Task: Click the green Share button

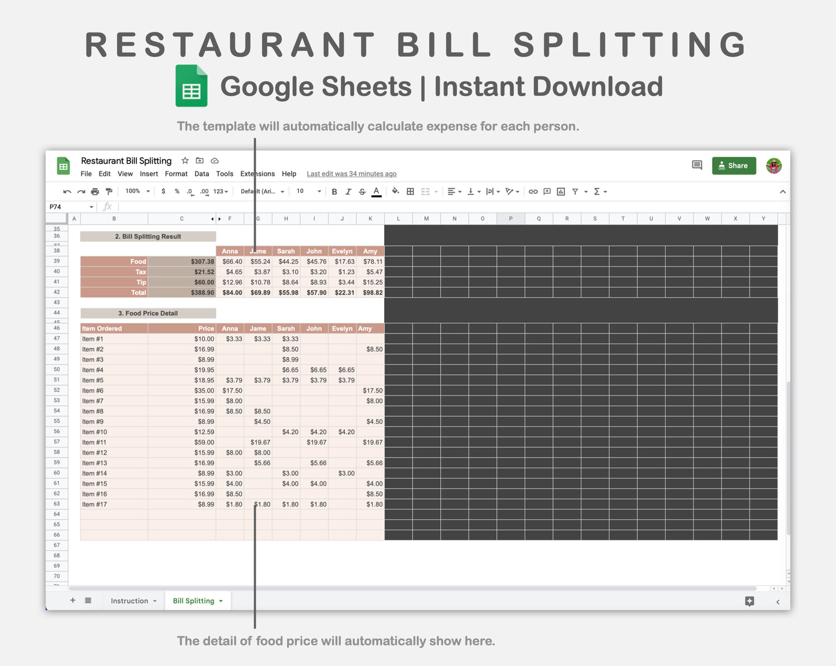Action: tap(734, 165)
